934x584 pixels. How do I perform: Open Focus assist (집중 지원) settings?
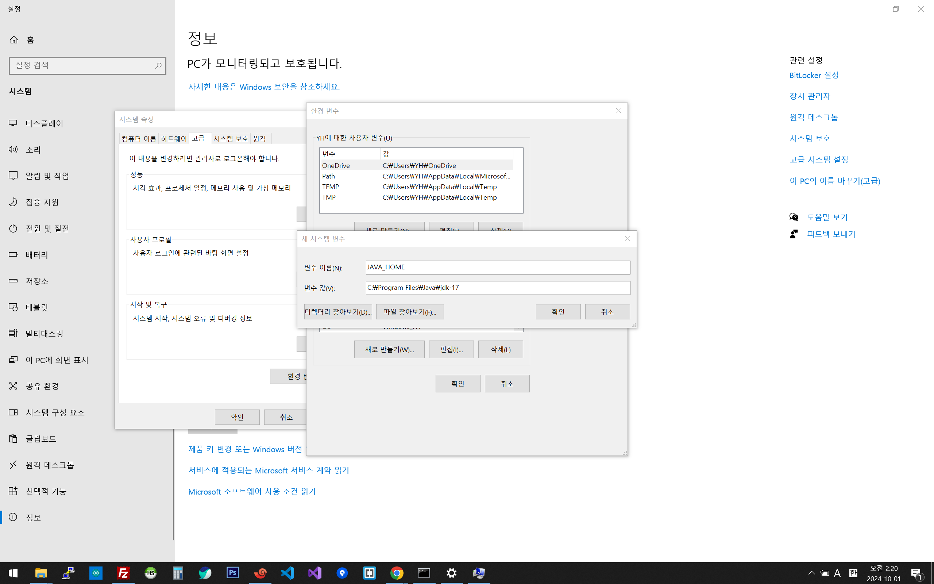(42, 202)
